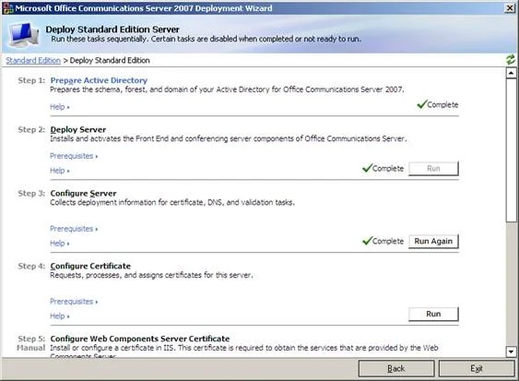Click the green refresh arrows icon
The height and width of the screenshot is (381, 519).
511,60
